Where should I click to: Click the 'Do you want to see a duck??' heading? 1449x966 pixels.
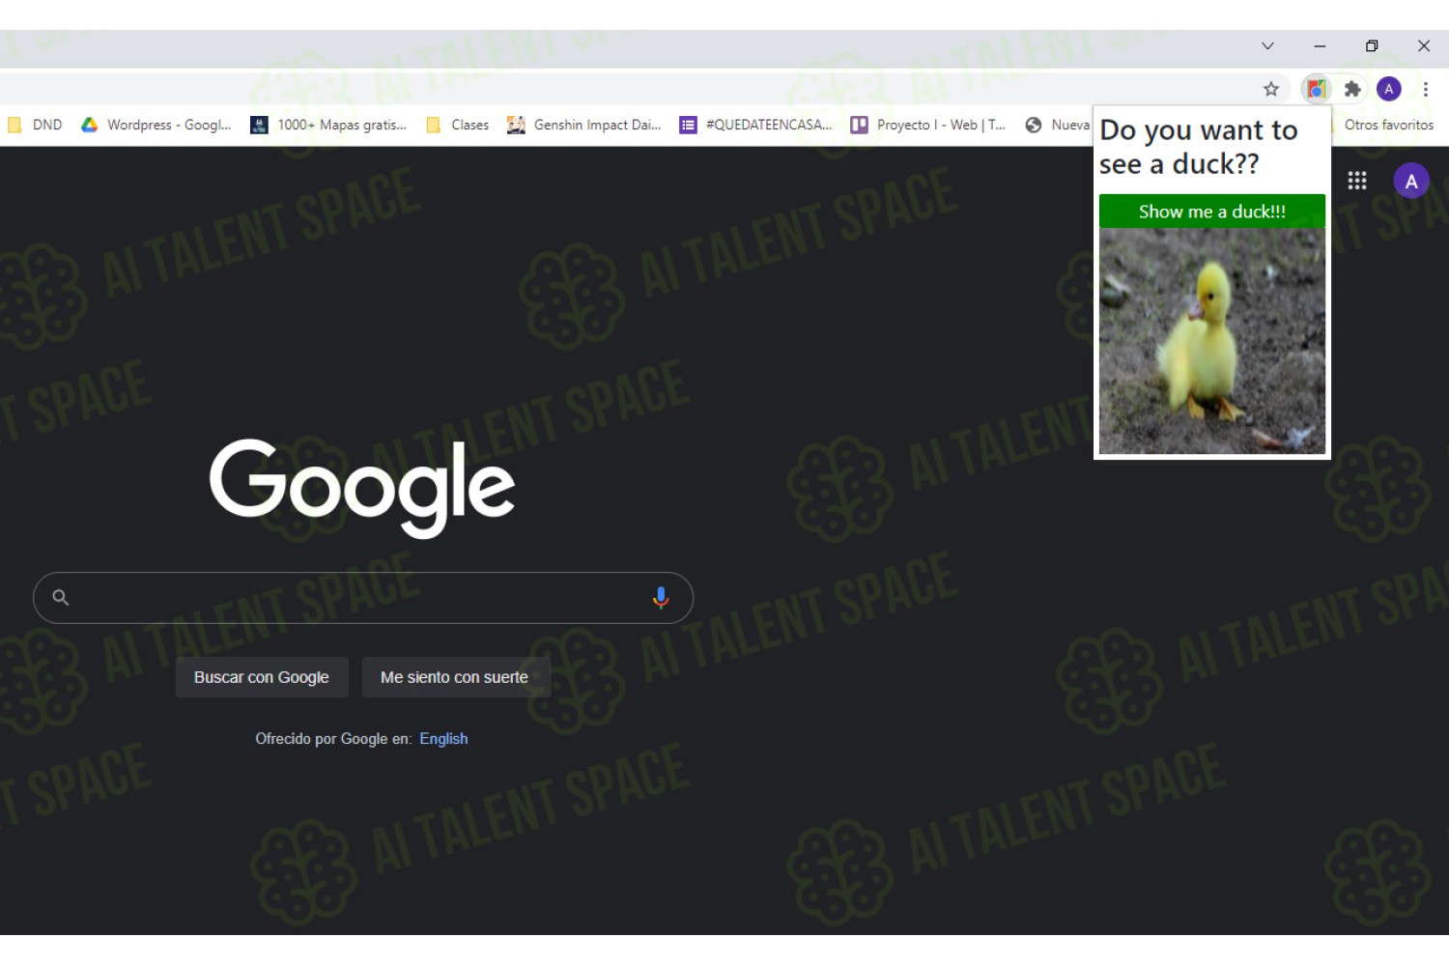click(x=1198, y=147)
